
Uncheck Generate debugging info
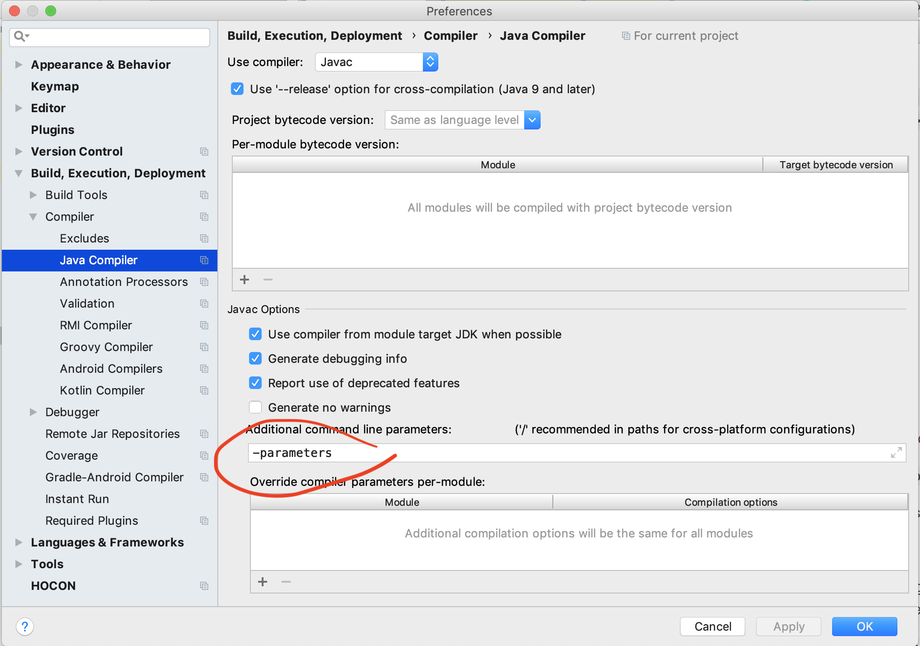click(255, 358)
